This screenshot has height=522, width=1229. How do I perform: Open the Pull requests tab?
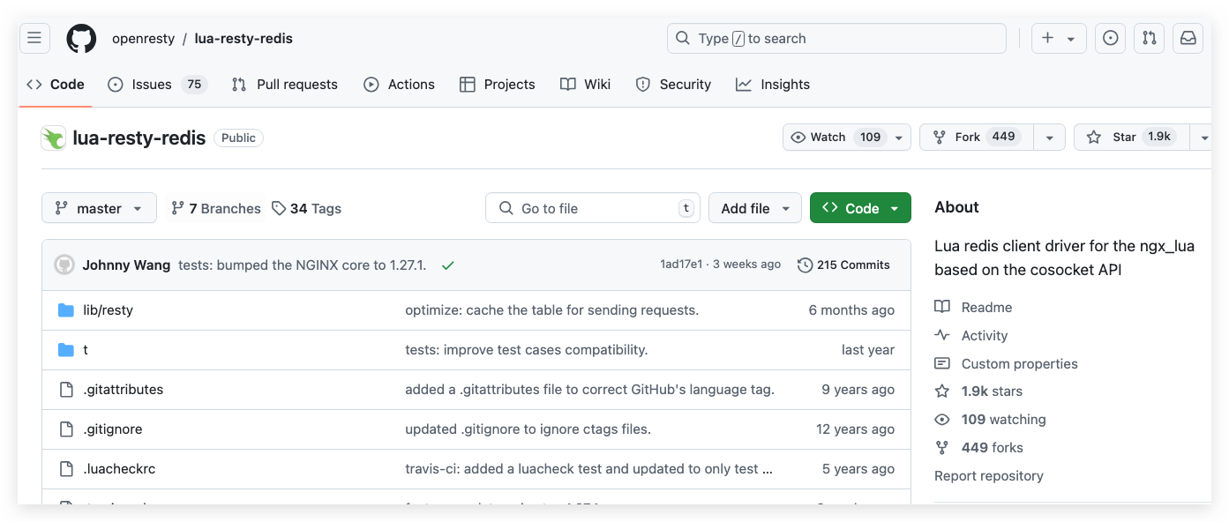285,85
